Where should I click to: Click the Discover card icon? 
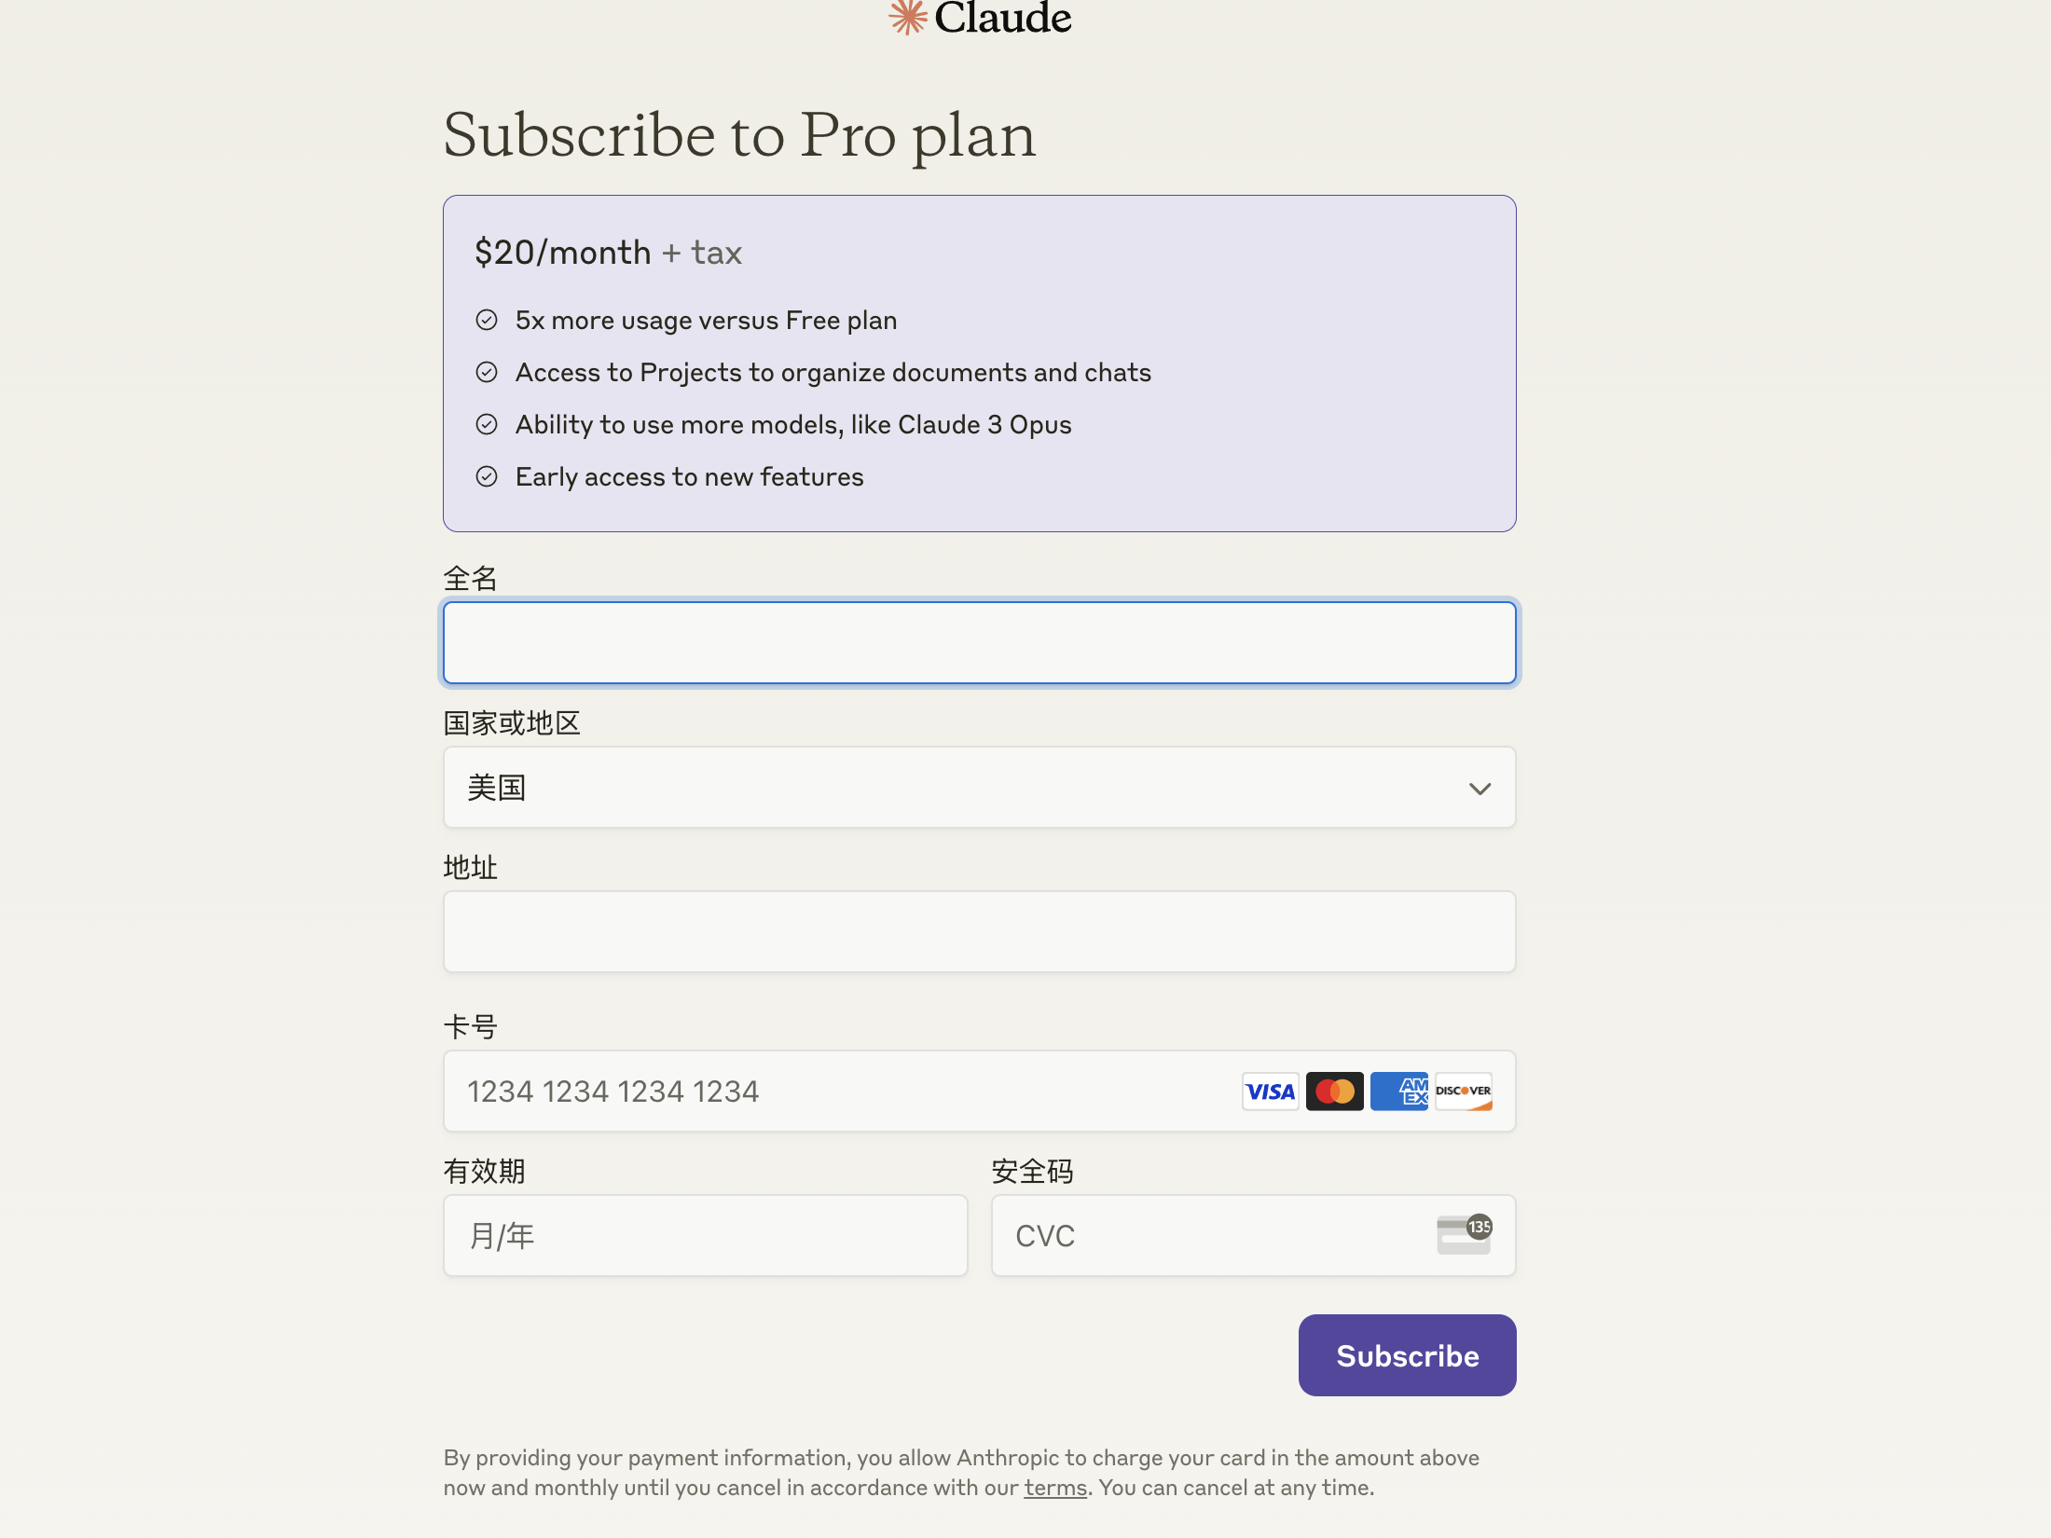(x=1463, y=1092)
